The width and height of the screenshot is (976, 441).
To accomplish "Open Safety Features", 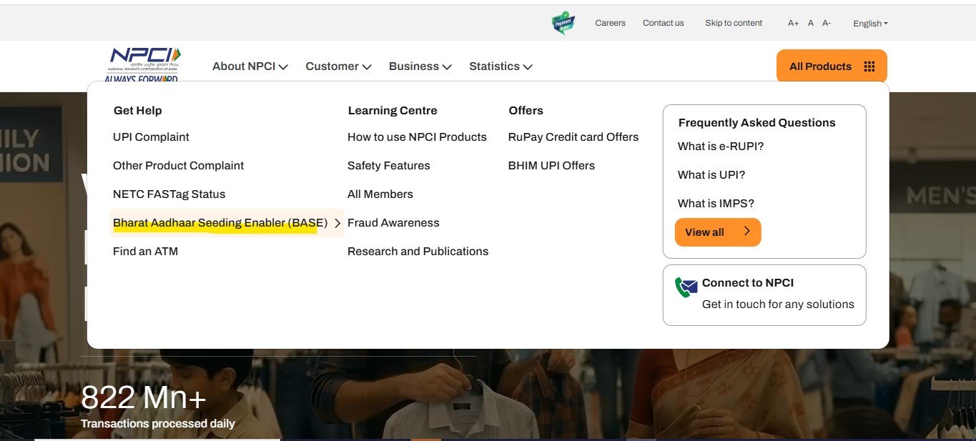I will coord(389,166).
